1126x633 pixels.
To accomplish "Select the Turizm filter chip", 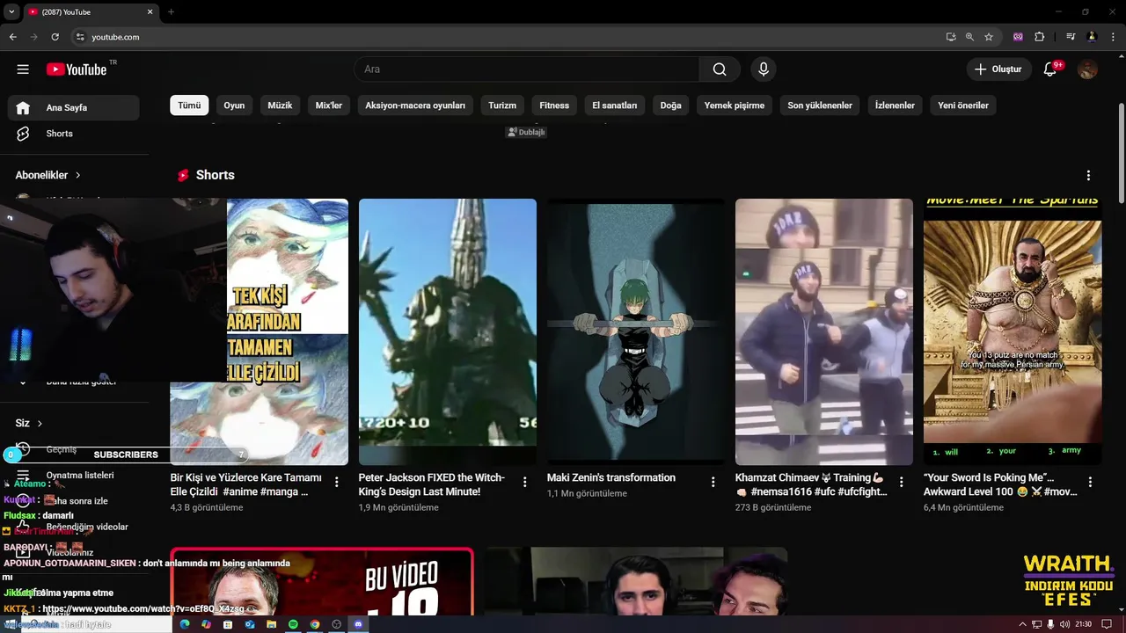I will pos(502,105).
